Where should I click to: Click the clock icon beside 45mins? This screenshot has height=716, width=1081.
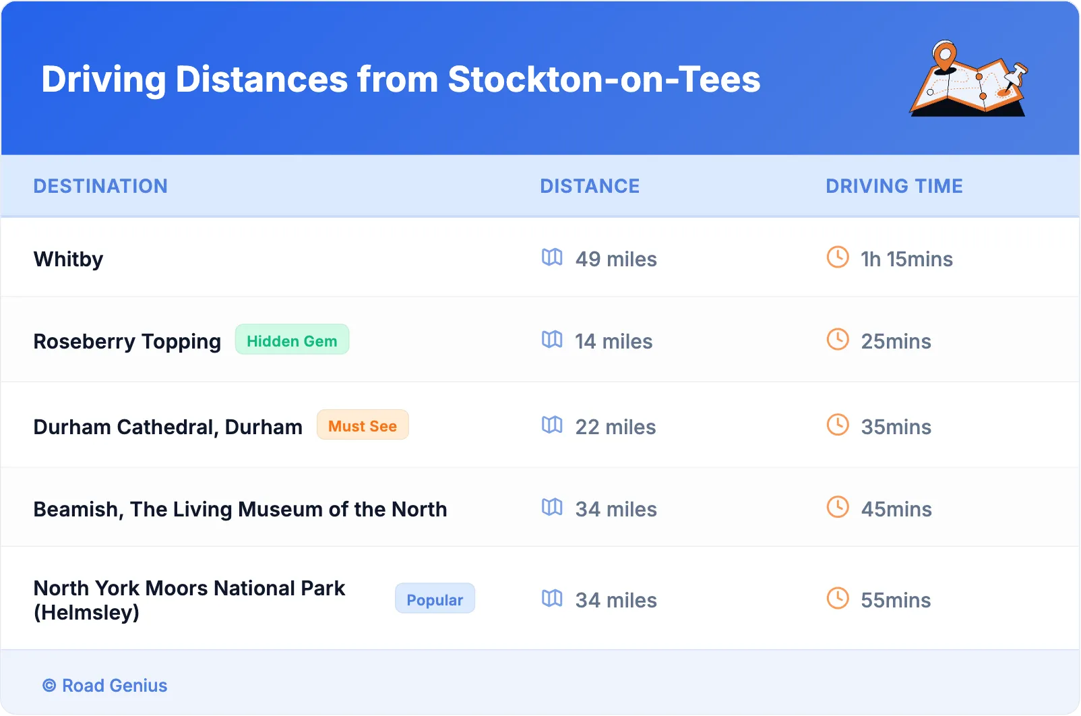[x=838, y=507]
